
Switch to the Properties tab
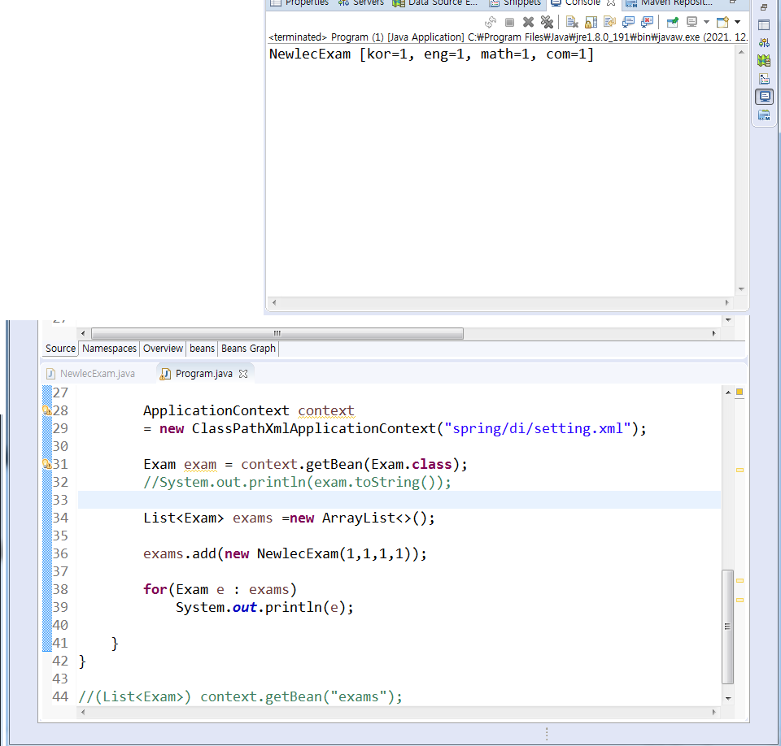tap(300, 3)
